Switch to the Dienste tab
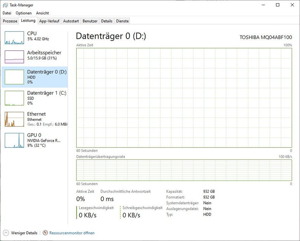 123,21
